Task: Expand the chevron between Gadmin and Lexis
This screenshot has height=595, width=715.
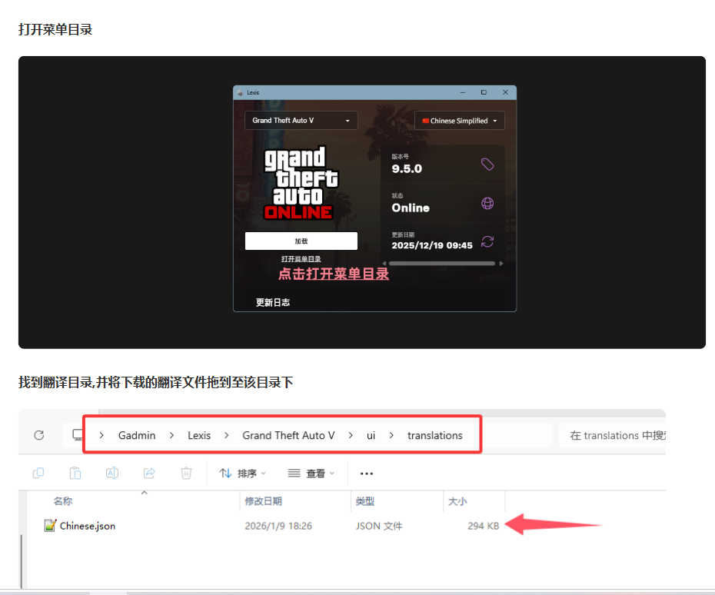Action: pos(172,435)
